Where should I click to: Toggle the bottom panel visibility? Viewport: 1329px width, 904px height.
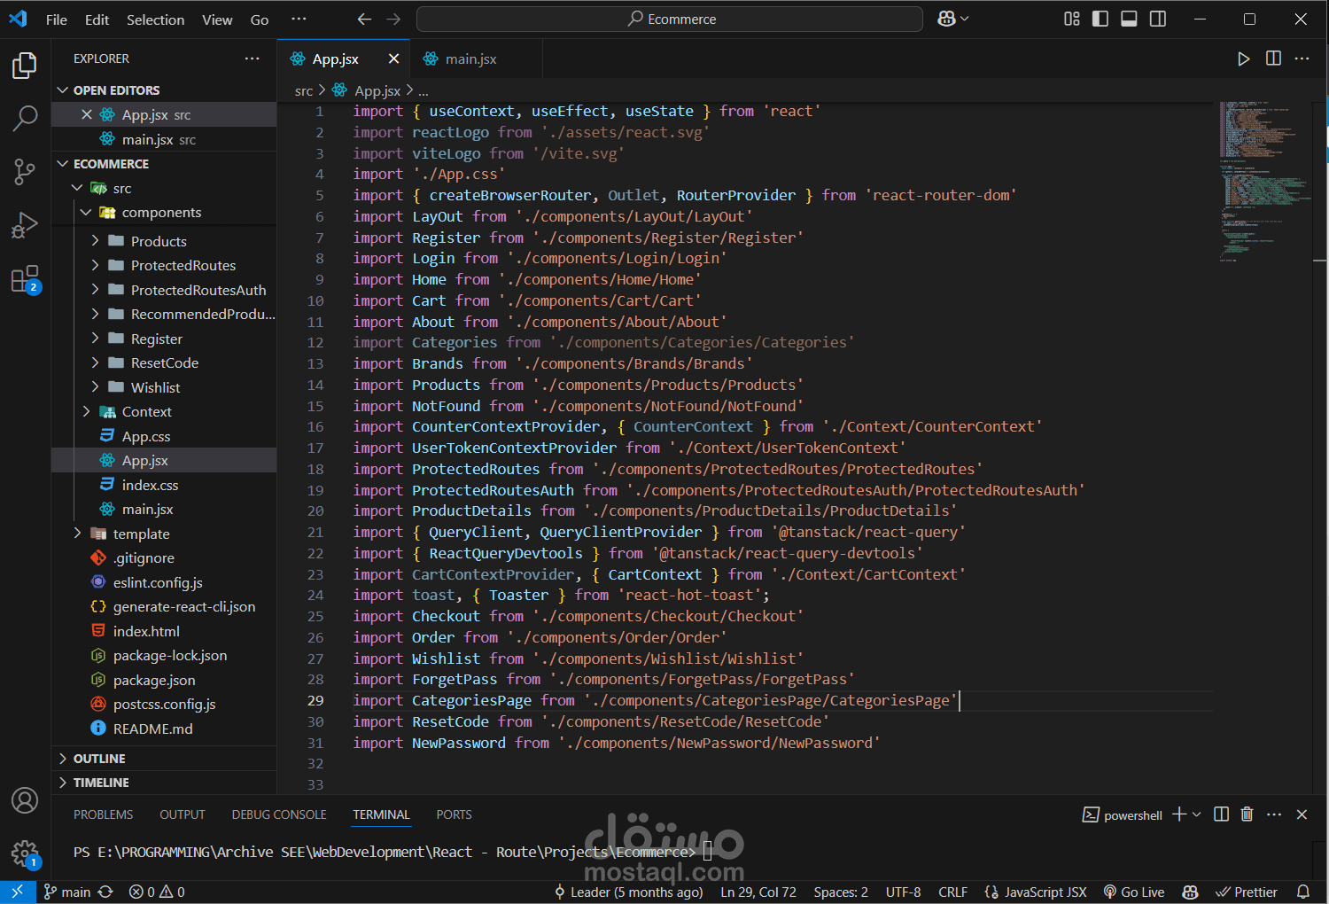click(x=1129, y=19)
